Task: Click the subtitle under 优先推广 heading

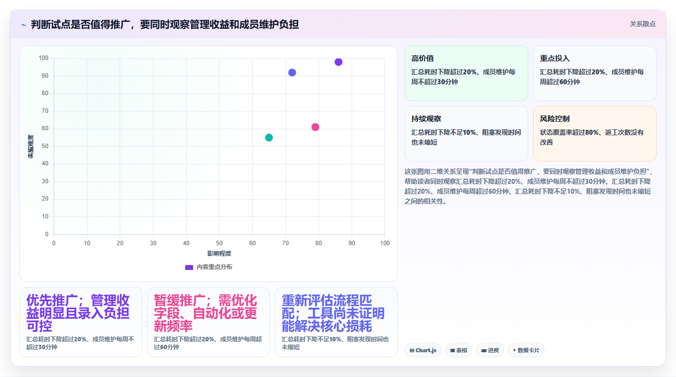Action: (x=80, y=343)
